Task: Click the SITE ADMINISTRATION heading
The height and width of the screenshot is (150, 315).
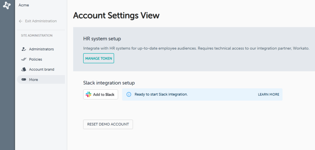Action: click(37, 36)
